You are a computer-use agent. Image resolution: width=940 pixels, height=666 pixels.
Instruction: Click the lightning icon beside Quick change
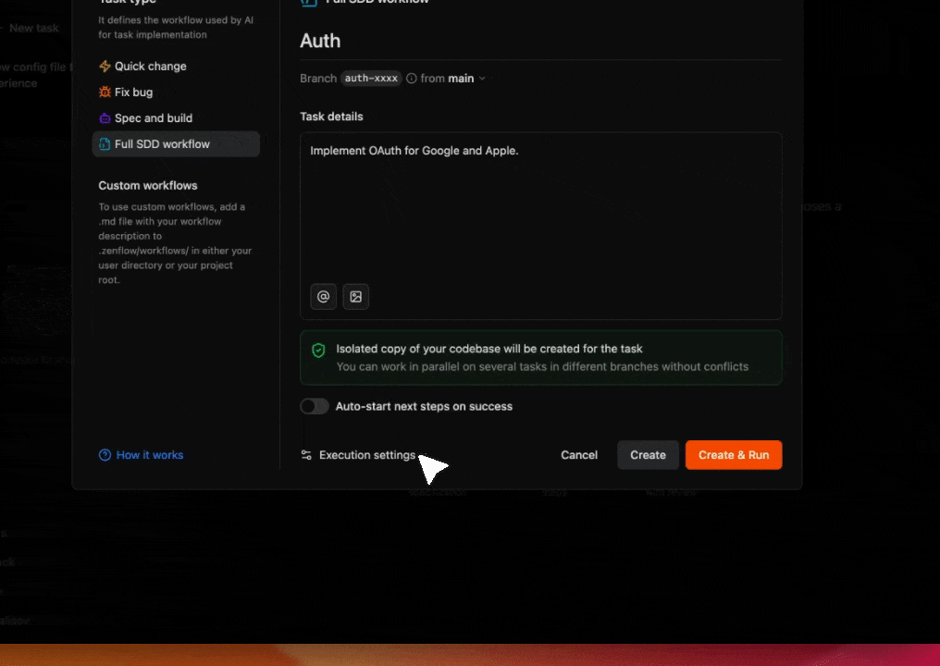105,67
